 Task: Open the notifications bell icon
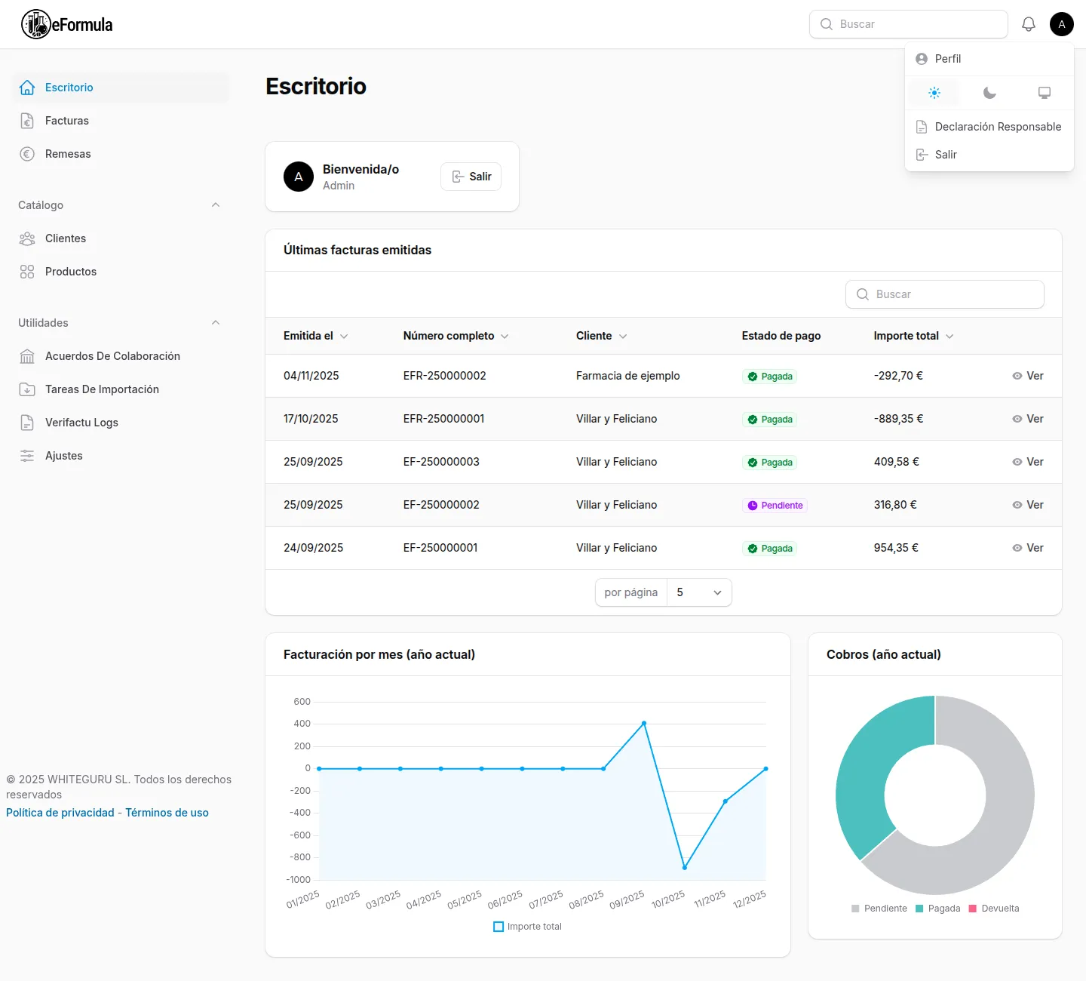(1029, 24)
